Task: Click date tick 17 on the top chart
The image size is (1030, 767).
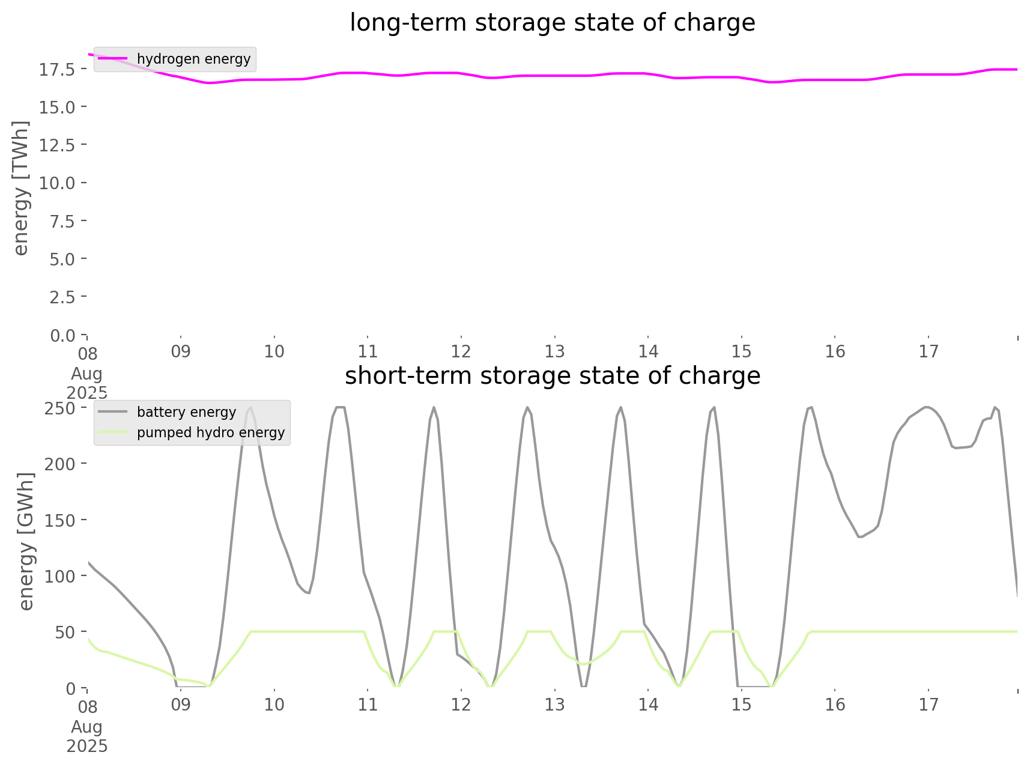Action: [x=928, y=351]
